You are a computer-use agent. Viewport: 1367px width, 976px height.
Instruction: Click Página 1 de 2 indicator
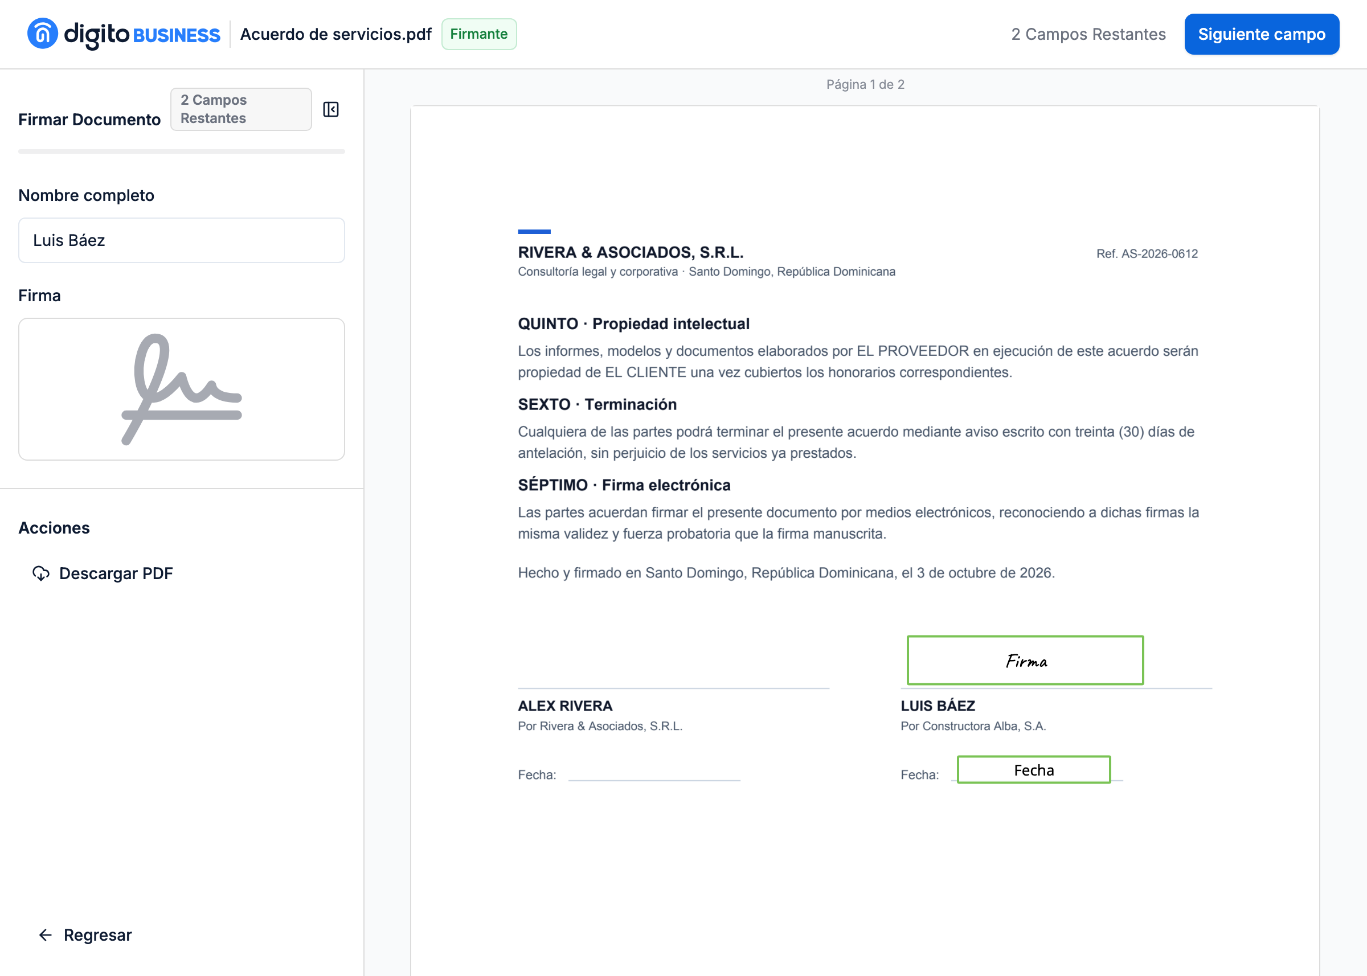point(865,84)
